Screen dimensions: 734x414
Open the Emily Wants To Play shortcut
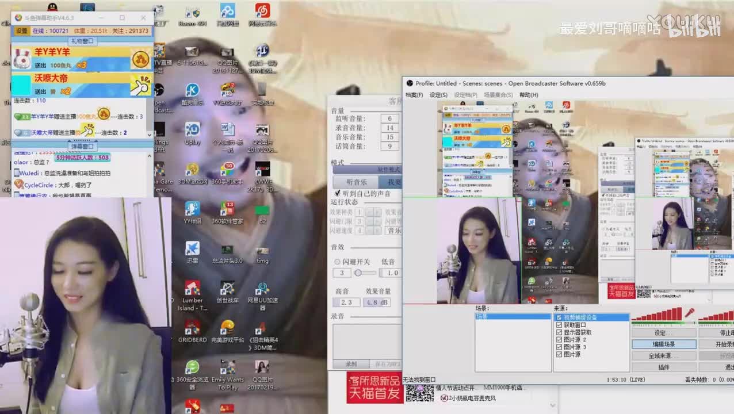(228, 375)
